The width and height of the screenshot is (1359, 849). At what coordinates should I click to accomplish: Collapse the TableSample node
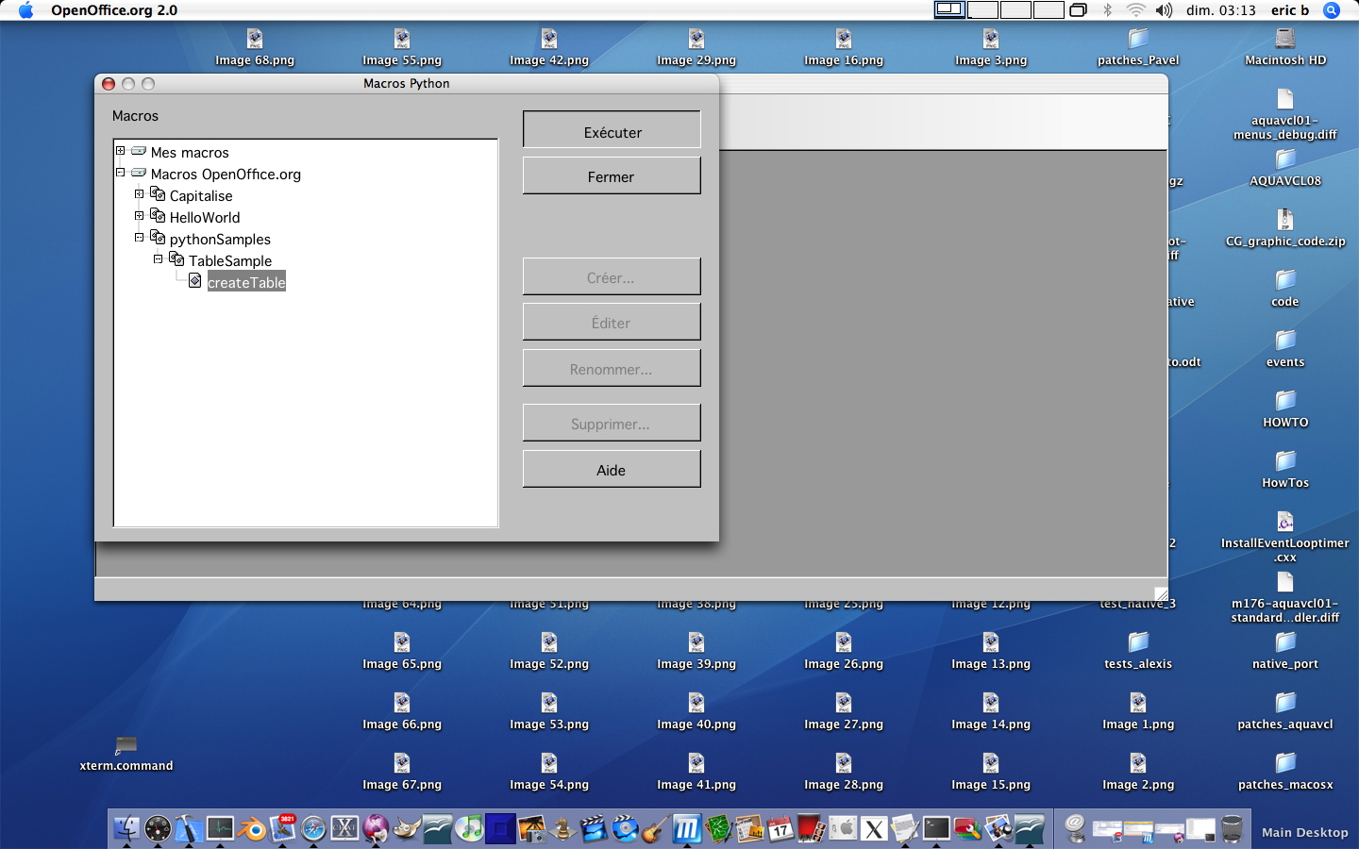(x=159, y=259)
